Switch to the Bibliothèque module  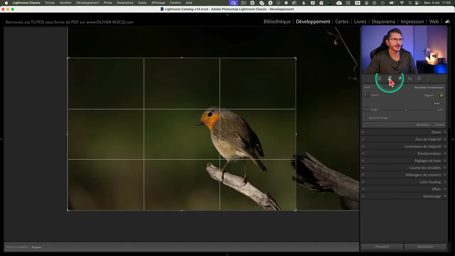277,22
